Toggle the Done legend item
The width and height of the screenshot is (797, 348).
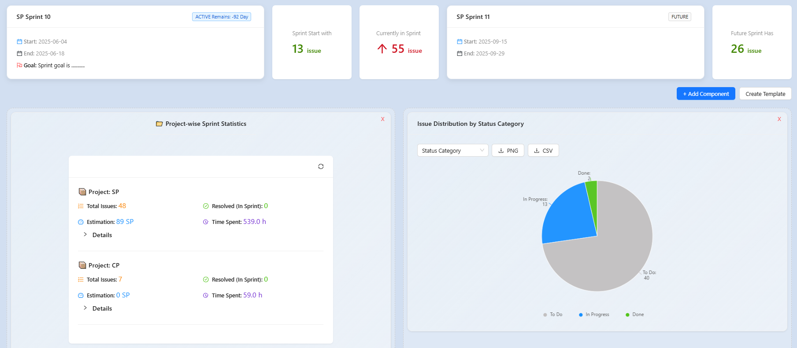pyautogui.click(x=634, y=315)
